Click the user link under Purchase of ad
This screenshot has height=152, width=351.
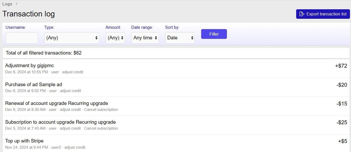[x=53, y=91]
